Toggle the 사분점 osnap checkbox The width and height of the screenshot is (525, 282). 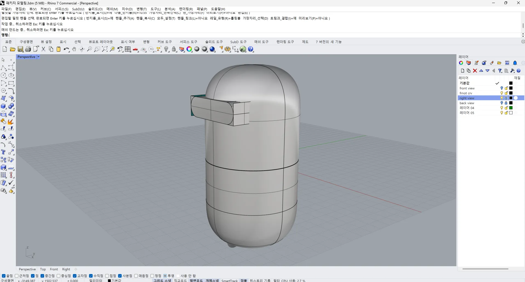[x=120, y=276]
